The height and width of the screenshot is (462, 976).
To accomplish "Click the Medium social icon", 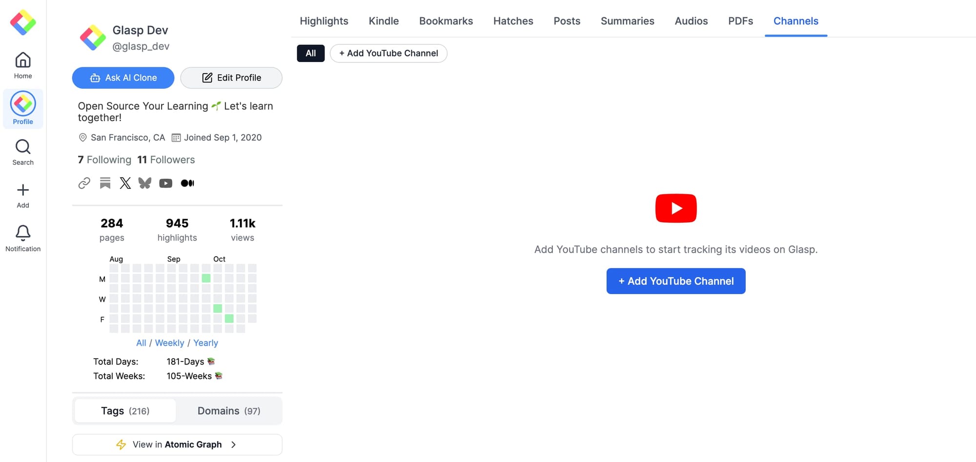I will coord(187,183).
